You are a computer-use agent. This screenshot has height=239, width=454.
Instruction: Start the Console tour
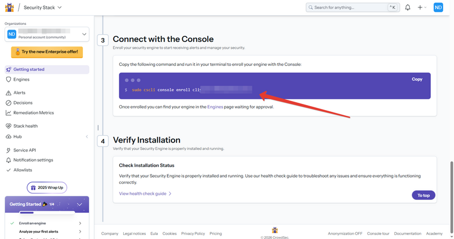[378, 233]
